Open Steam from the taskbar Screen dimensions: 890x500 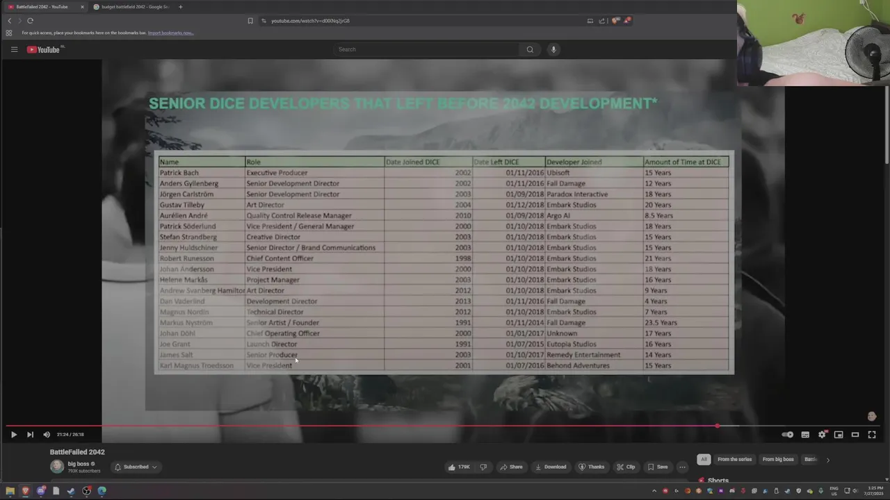click(x=71, y=491)
